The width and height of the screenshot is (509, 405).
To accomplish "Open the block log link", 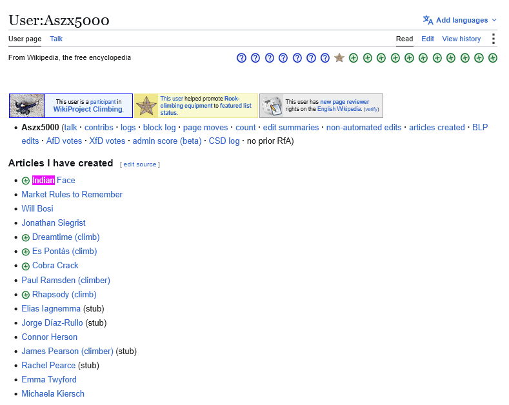I will point(159,128).
